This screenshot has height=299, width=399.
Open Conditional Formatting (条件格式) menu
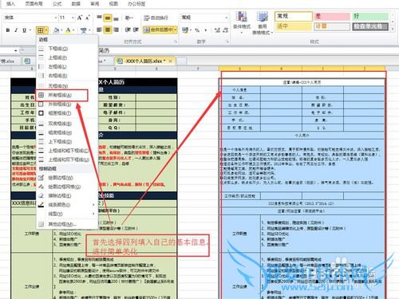click(x=242, y=23)
